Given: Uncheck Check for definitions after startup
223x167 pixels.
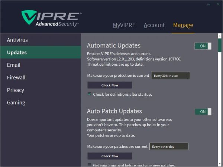Looking at the screenshot, I should point(90,94).
